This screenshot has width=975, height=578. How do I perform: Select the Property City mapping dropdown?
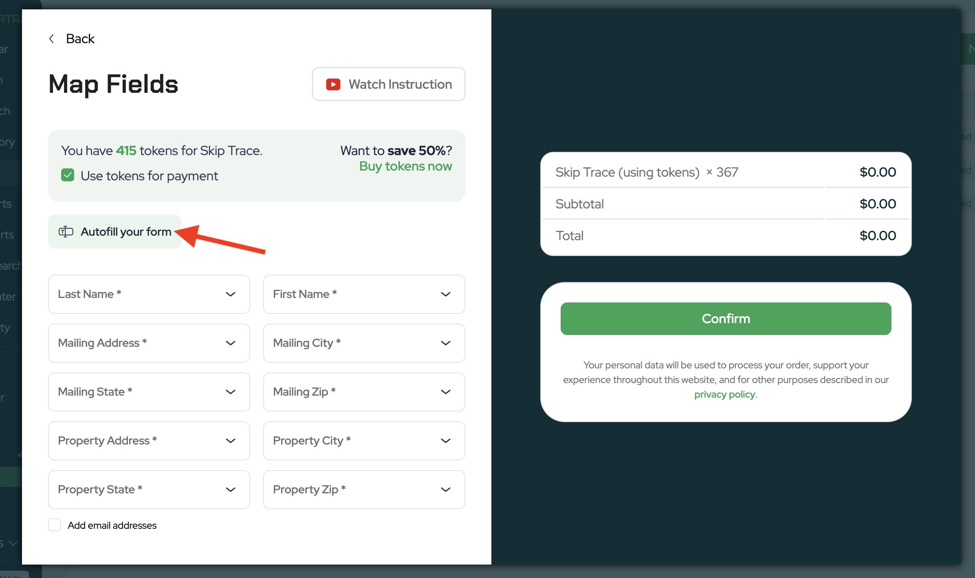(363, 441)
